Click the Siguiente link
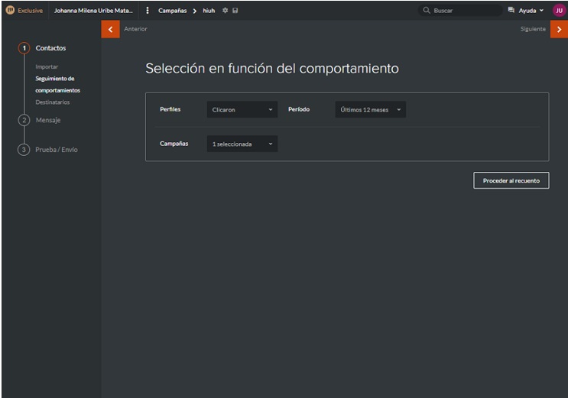The image size is (568, 398). 533,29
